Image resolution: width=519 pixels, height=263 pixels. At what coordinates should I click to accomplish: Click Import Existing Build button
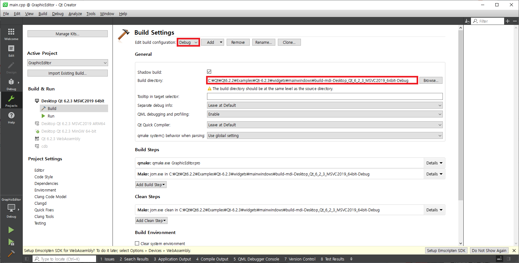click(68, 73)
